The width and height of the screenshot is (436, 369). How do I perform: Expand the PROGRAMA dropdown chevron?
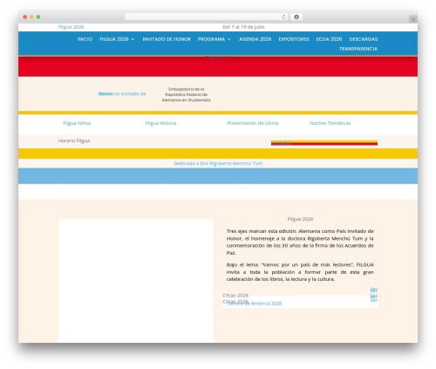(x=229, y=39)
